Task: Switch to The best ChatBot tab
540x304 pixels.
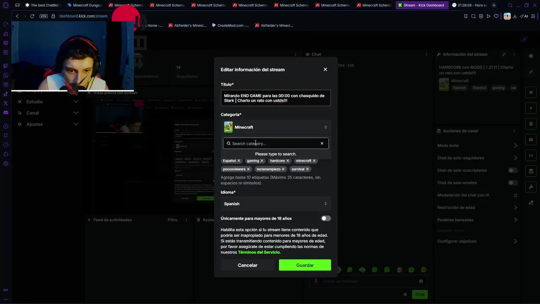Action: click(42, 5)
